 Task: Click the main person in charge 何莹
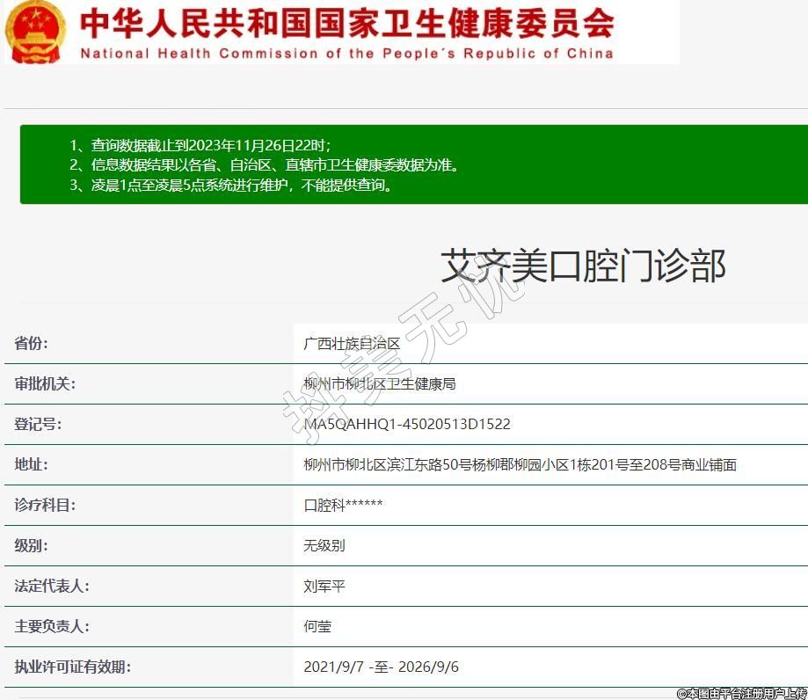click(317, 626)
